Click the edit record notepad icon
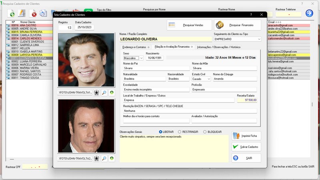The height and width of the screenshot is (180, 320). click(x=22, y=14)
